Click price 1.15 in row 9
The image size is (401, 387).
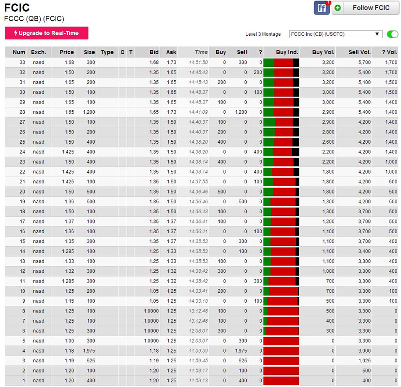69,301
